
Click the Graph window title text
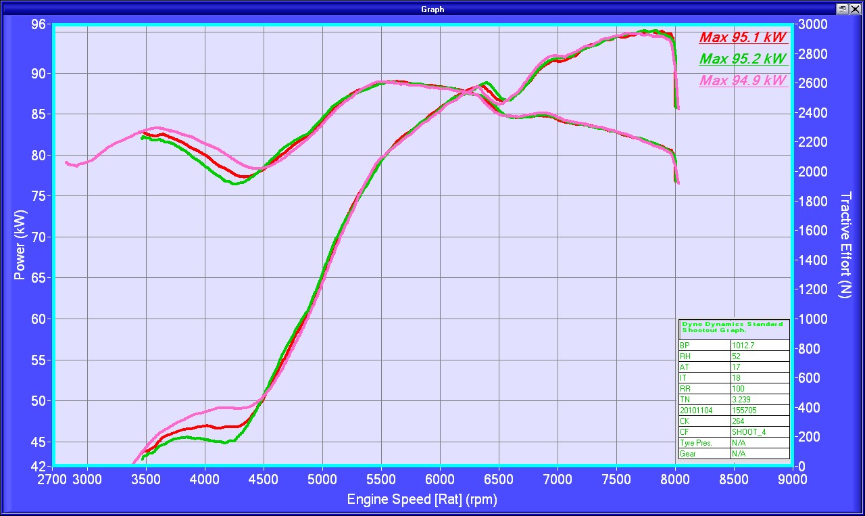(x=432, y=9)
